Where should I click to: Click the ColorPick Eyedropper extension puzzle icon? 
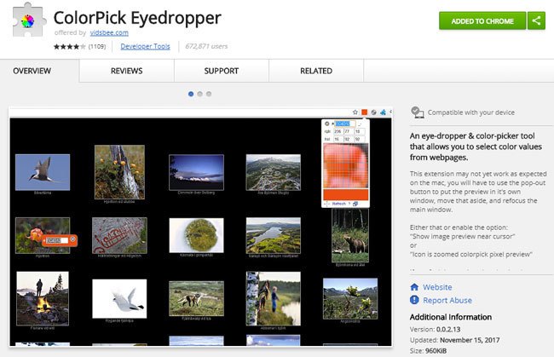(x=29, y=20)
